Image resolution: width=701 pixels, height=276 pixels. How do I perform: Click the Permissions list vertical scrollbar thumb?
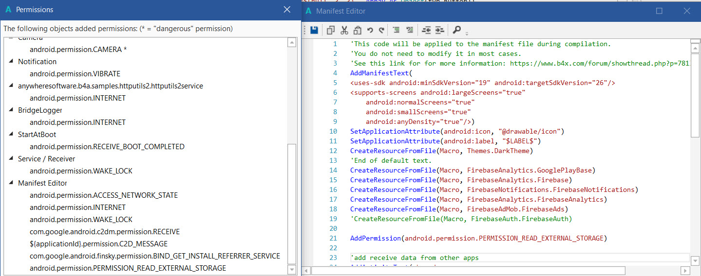tap(292, 204)
